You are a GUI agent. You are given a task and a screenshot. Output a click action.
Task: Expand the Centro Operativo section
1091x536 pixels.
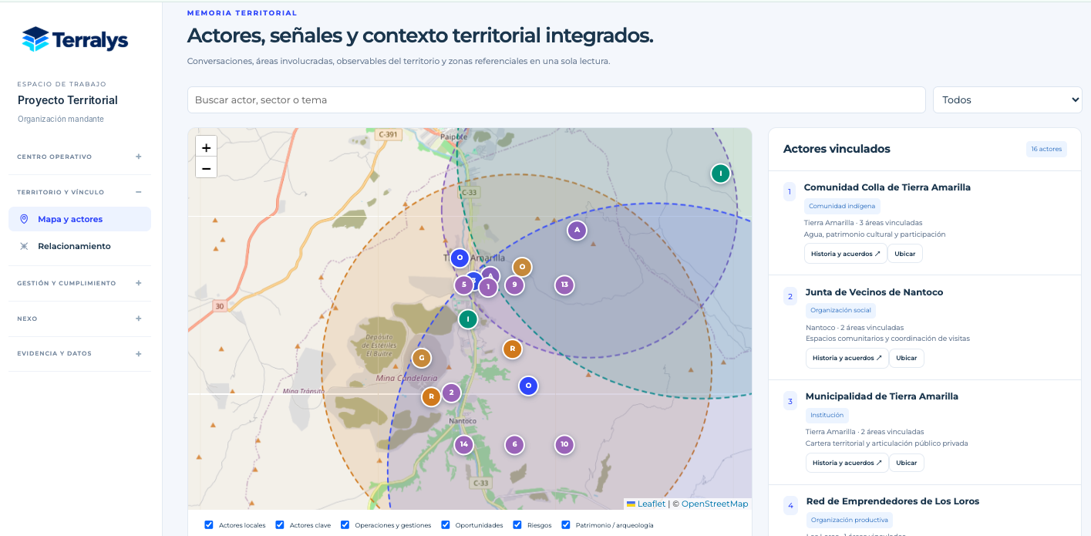coord(79,157)
